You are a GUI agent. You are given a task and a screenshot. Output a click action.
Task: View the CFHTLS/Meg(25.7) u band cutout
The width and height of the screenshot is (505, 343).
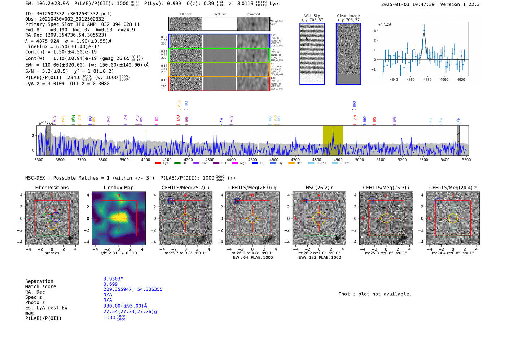pos(185,218)
